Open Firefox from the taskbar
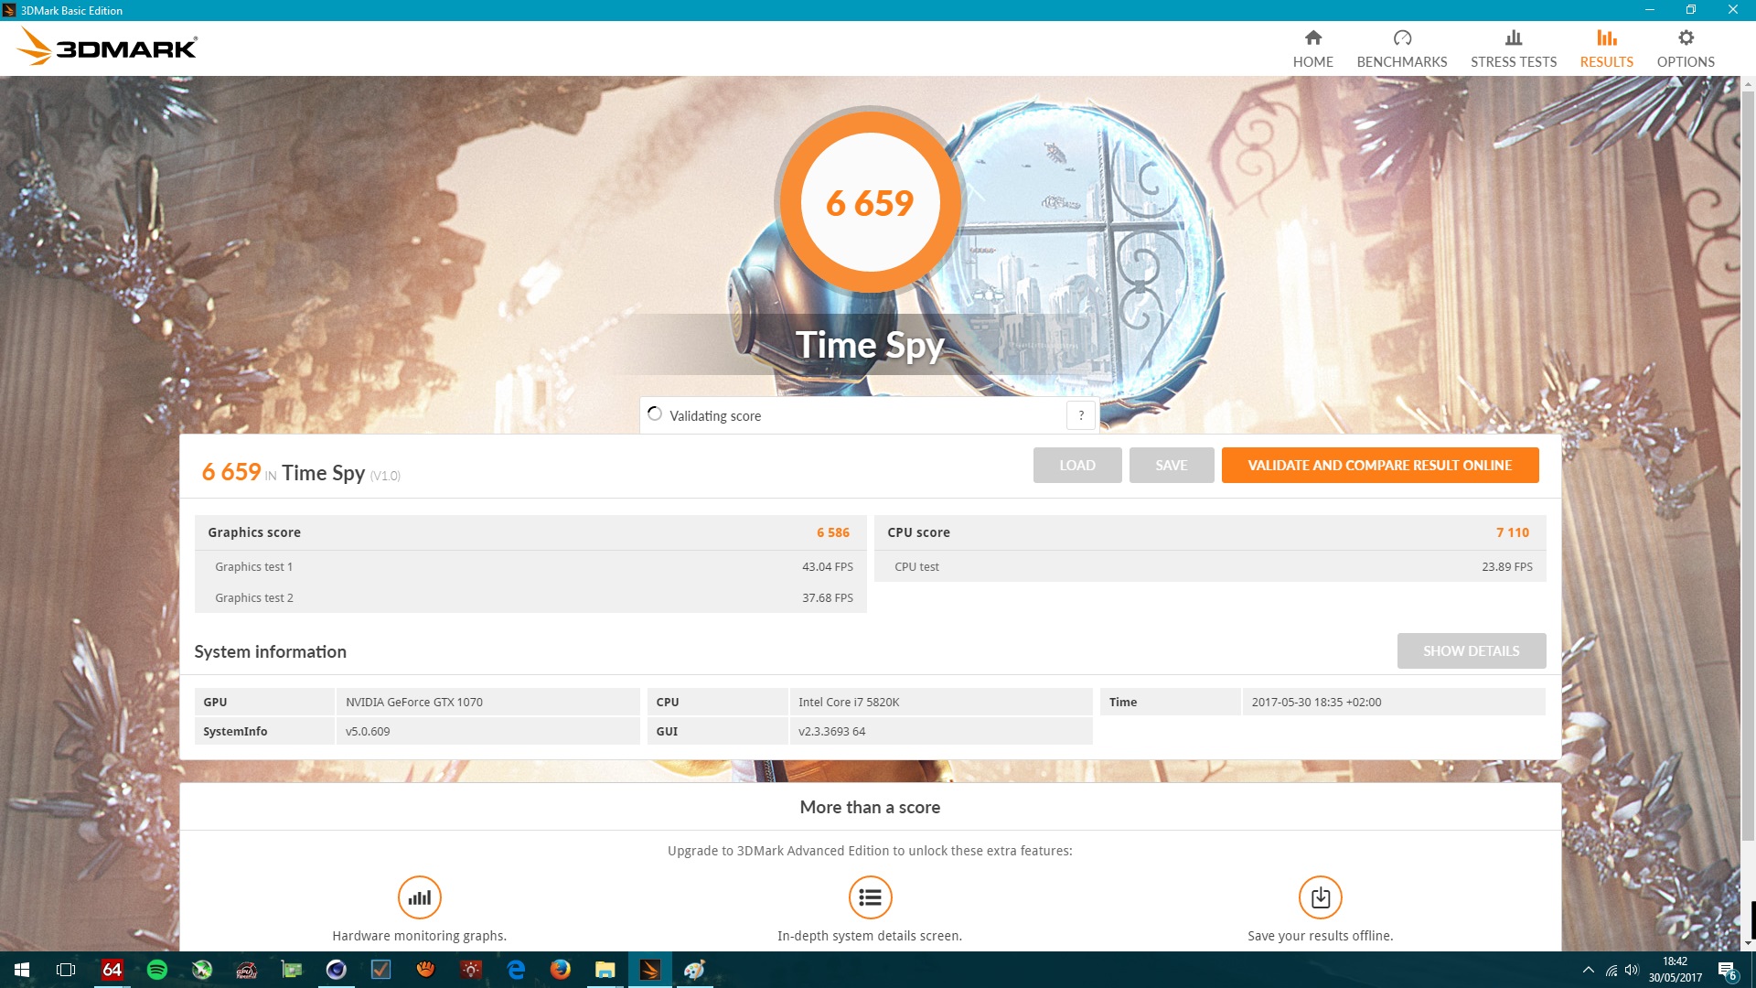 [x=560, y=970]
